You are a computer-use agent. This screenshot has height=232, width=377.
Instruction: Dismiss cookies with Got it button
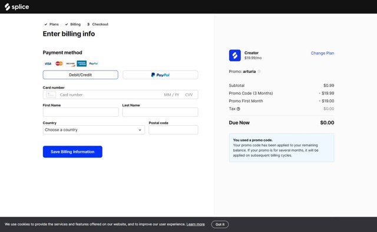tap(220, 224)
